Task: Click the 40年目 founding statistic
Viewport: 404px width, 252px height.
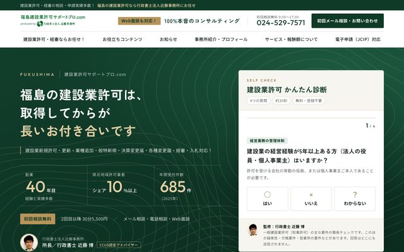Action: point(40,187)
